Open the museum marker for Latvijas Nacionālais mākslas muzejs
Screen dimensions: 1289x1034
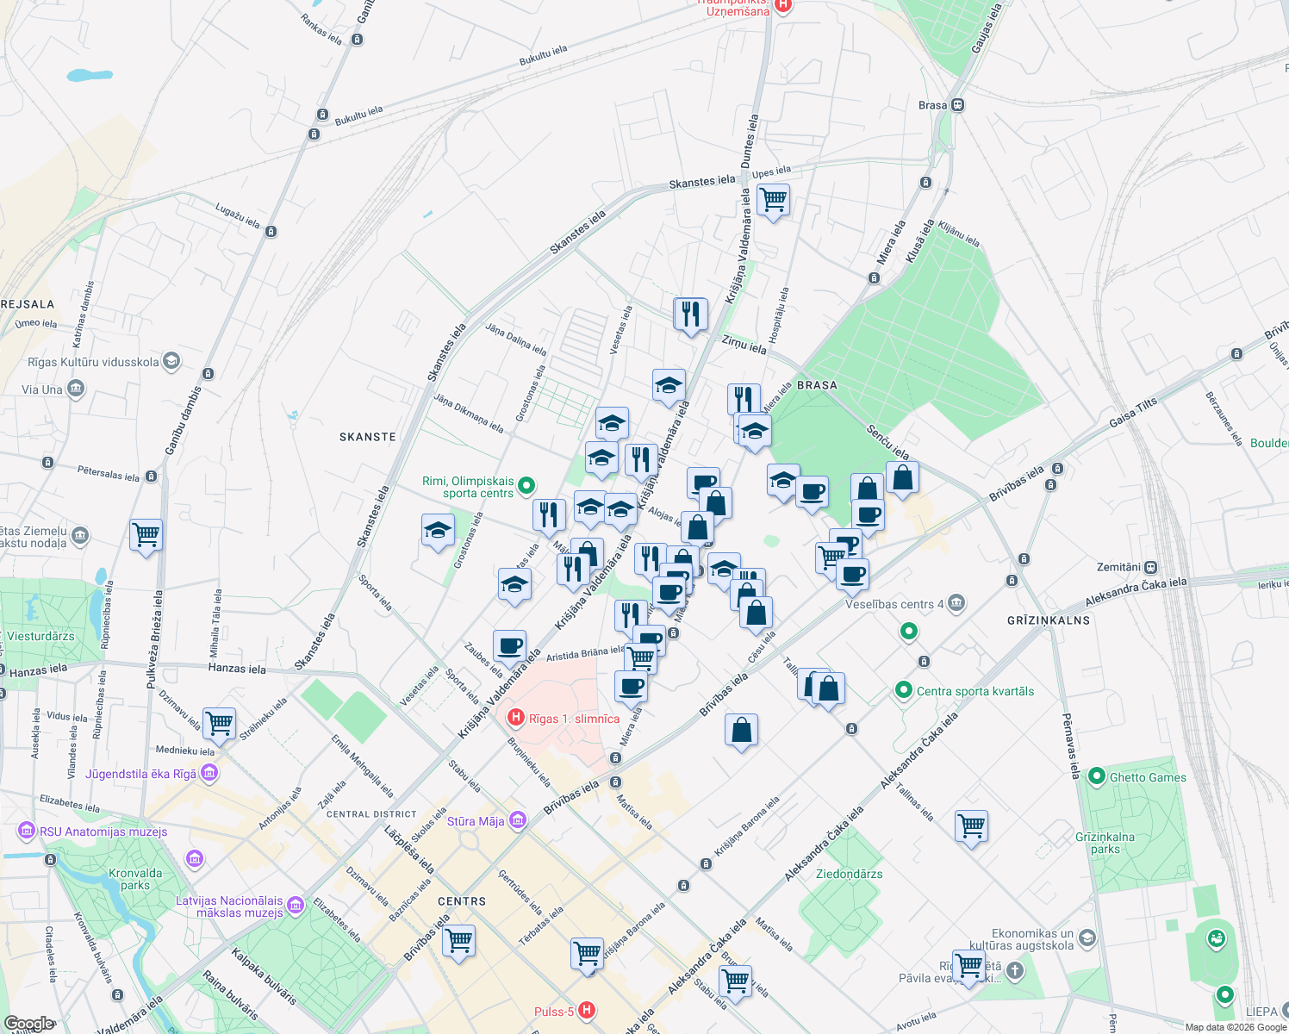click(294, 906)
